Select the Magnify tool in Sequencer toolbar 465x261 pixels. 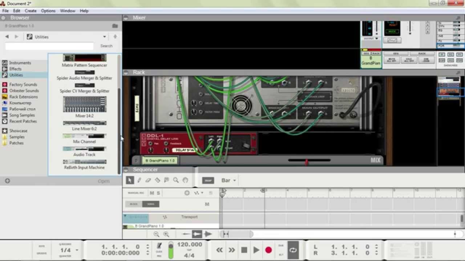coord(176,180)
